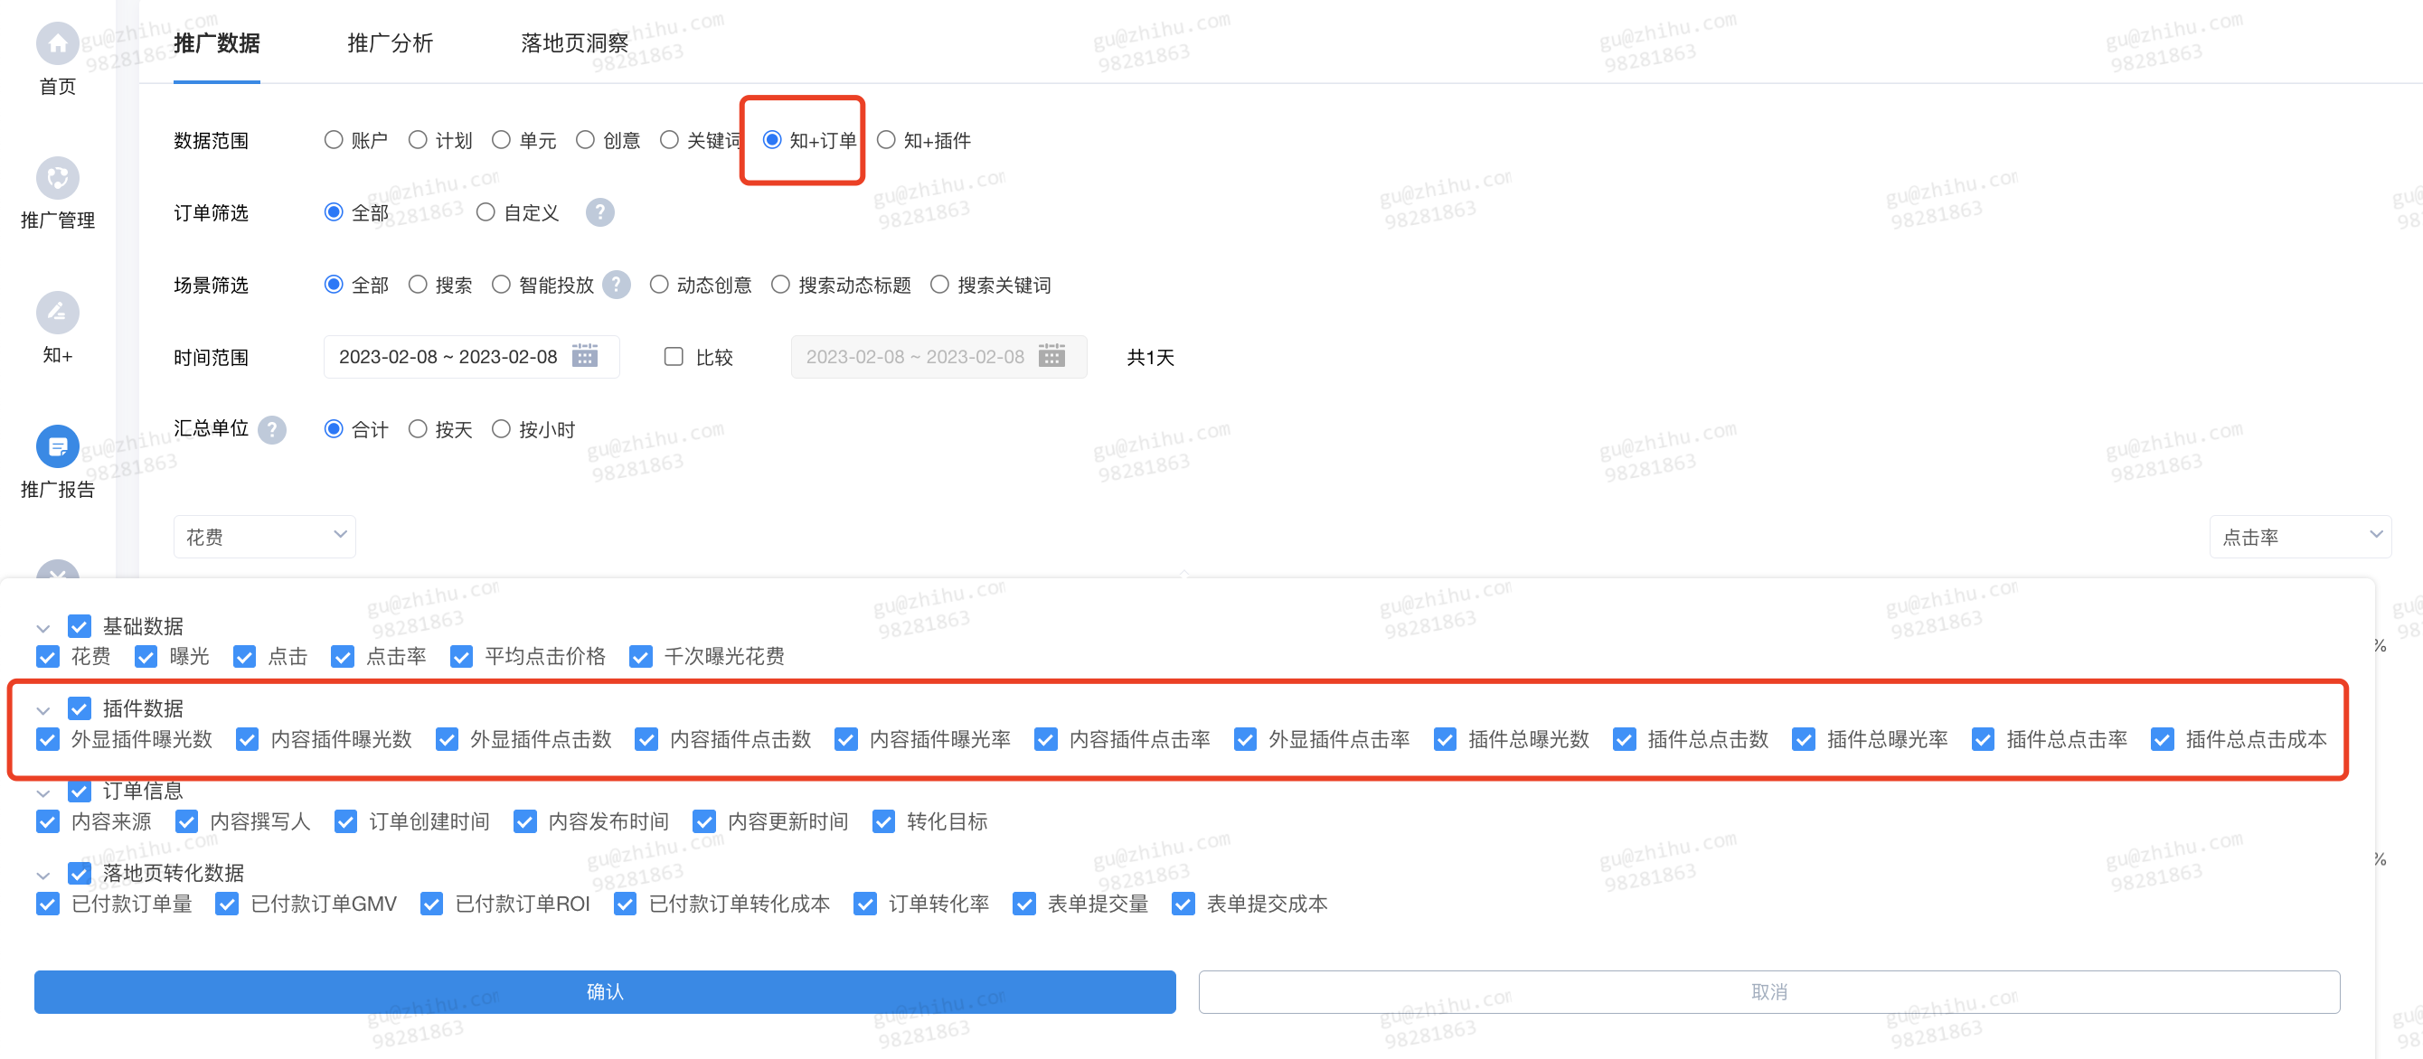Open 推广报告 sidebar icon
The image size is (2423, 1059).
57,446
